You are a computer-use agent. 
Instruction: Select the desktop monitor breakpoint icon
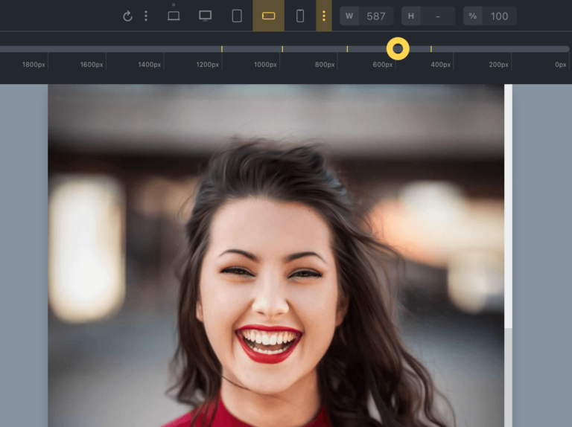pos(205,16)
